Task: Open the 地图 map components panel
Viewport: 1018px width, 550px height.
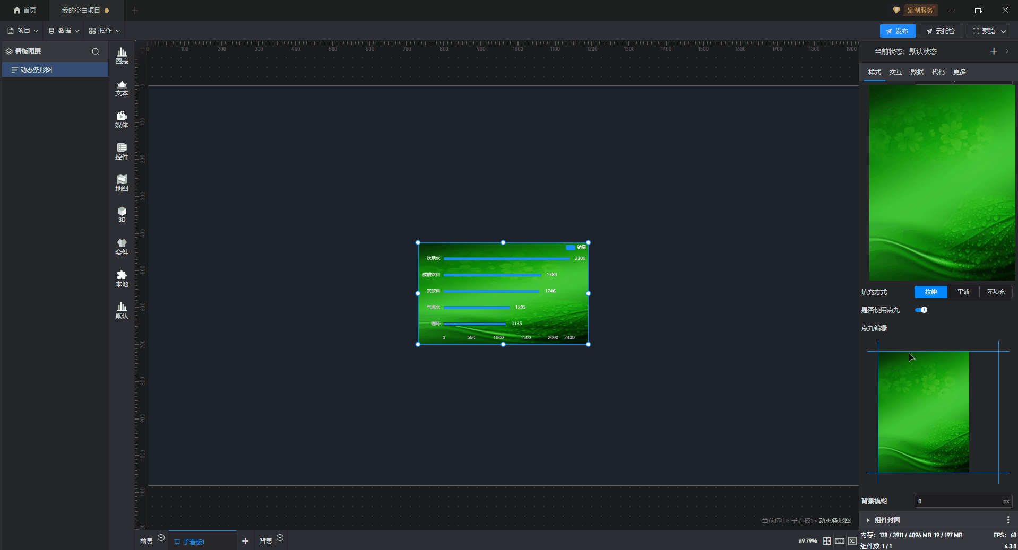Action: (x=122, y=183)
